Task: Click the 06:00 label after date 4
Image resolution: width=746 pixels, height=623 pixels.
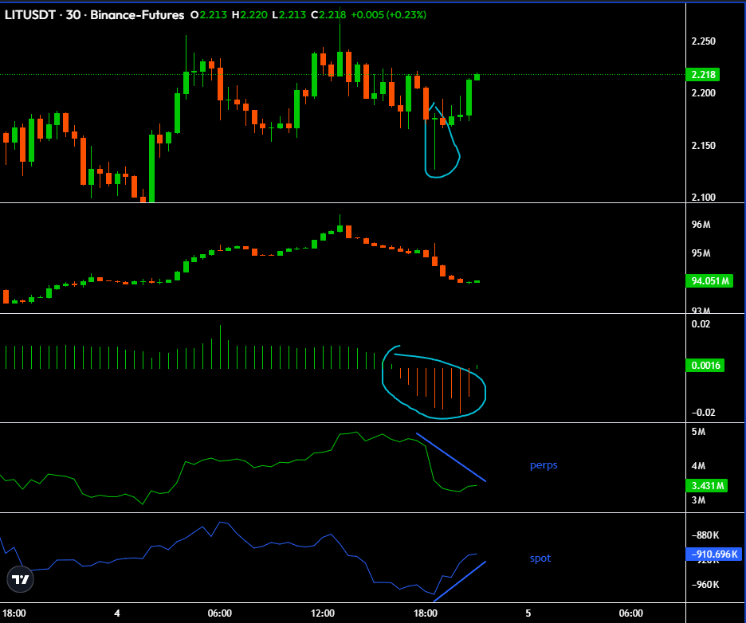Action: click(220, 613)
